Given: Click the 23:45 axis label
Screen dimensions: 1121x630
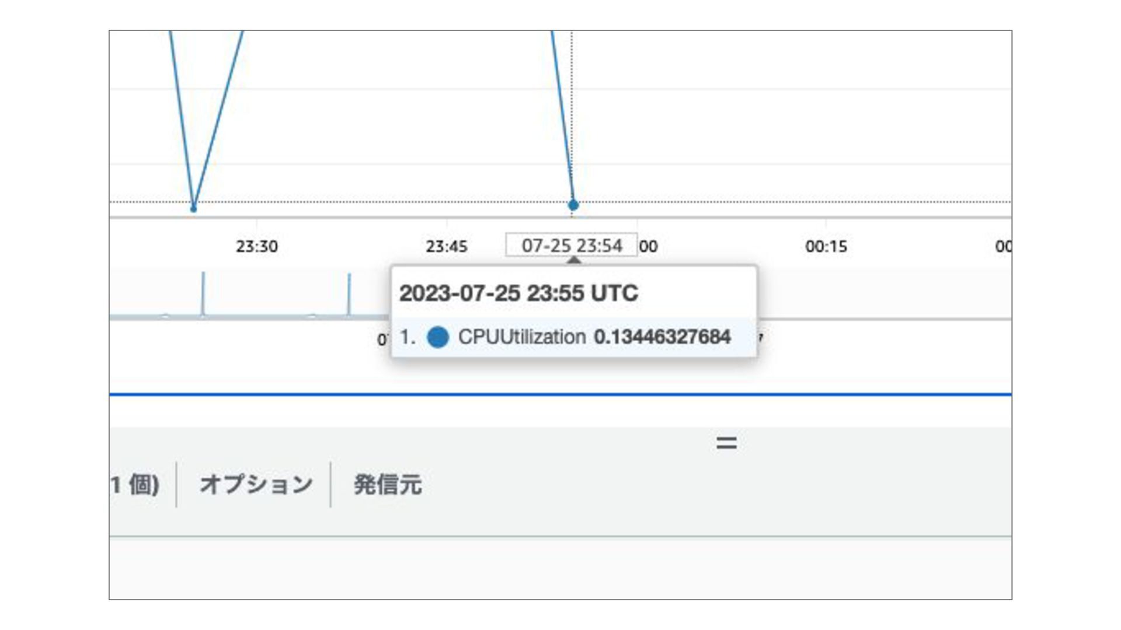Looking at the screenshot, I should 446,247.
